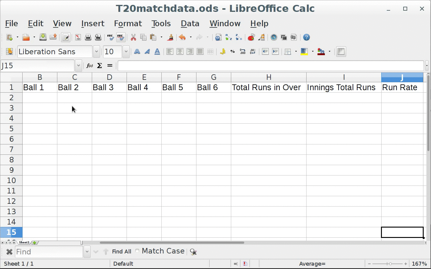
Task: Toggle Edit File mode button
Action: pyautogui.click(x=66, y=37)
